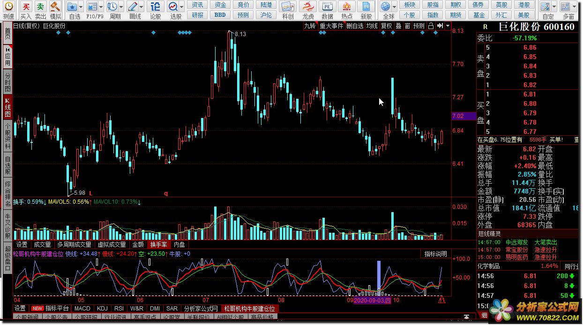Click the 板块 sector button
This screenshot has height=325, width=583.
tap(410, 5)
